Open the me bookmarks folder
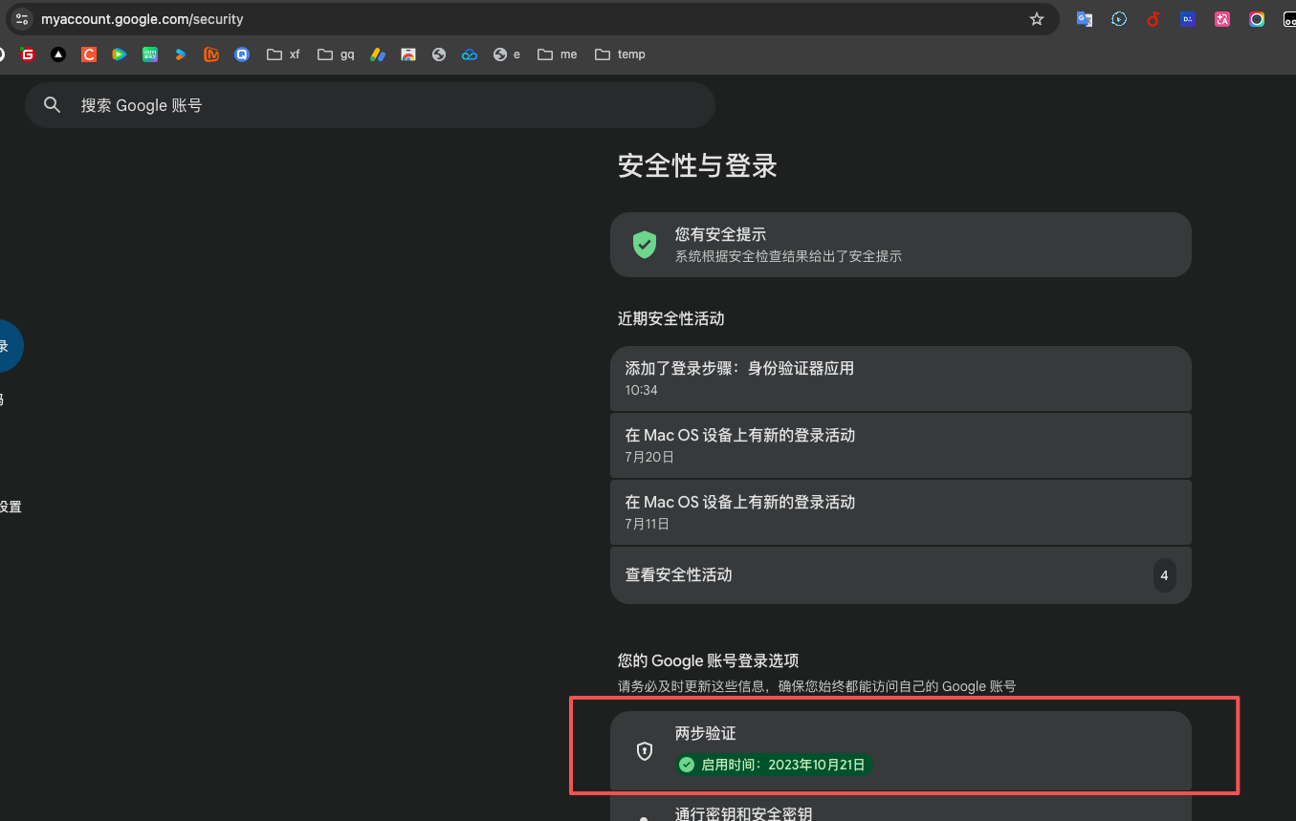Image resolution: width=1296 pixels, height=821 pixels. [558, 54]
